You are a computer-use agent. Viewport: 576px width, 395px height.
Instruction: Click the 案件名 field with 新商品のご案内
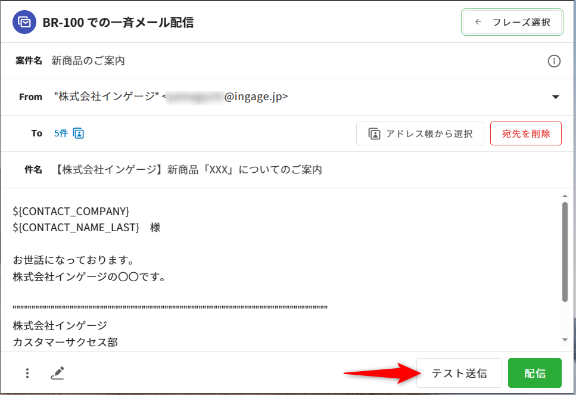pyautogui.click(x=88, y=61)
